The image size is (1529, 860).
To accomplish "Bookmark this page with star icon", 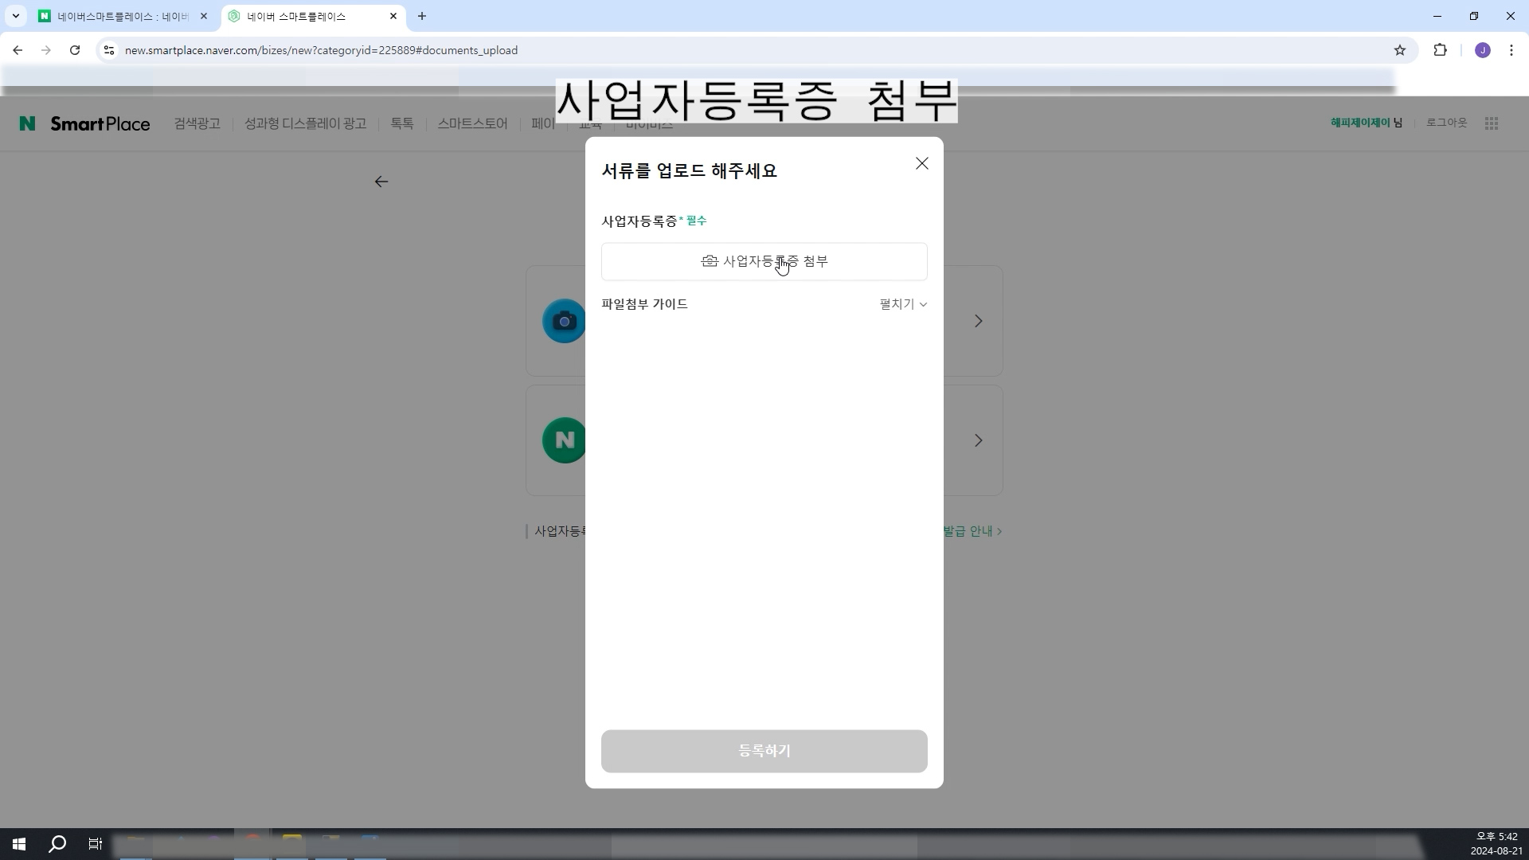I will click(1399, 50).
